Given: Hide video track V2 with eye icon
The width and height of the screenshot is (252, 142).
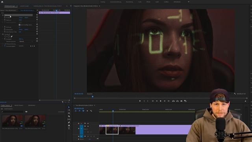Looking at the screenshot, I should coord(88,123).
